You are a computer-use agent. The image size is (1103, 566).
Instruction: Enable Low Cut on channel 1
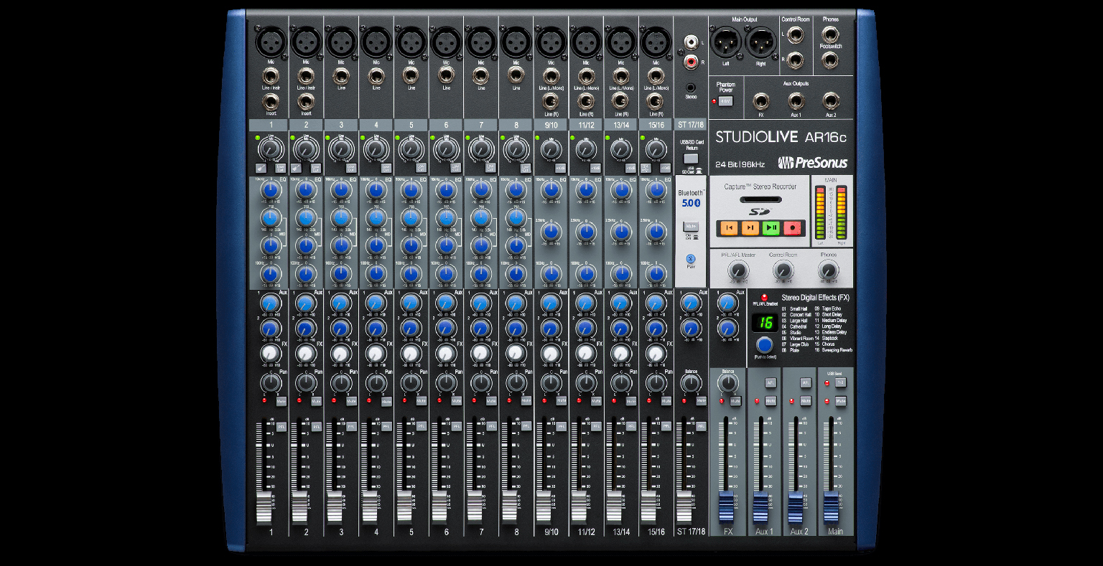pyautogui.click(x=281, y=169)
